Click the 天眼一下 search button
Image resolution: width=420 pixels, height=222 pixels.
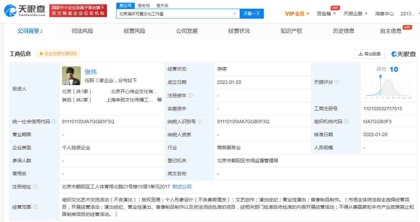coord(252,14)
